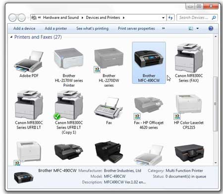Select the Fax device icon
Screen dimensions: 223x194
tap(109, 107)
